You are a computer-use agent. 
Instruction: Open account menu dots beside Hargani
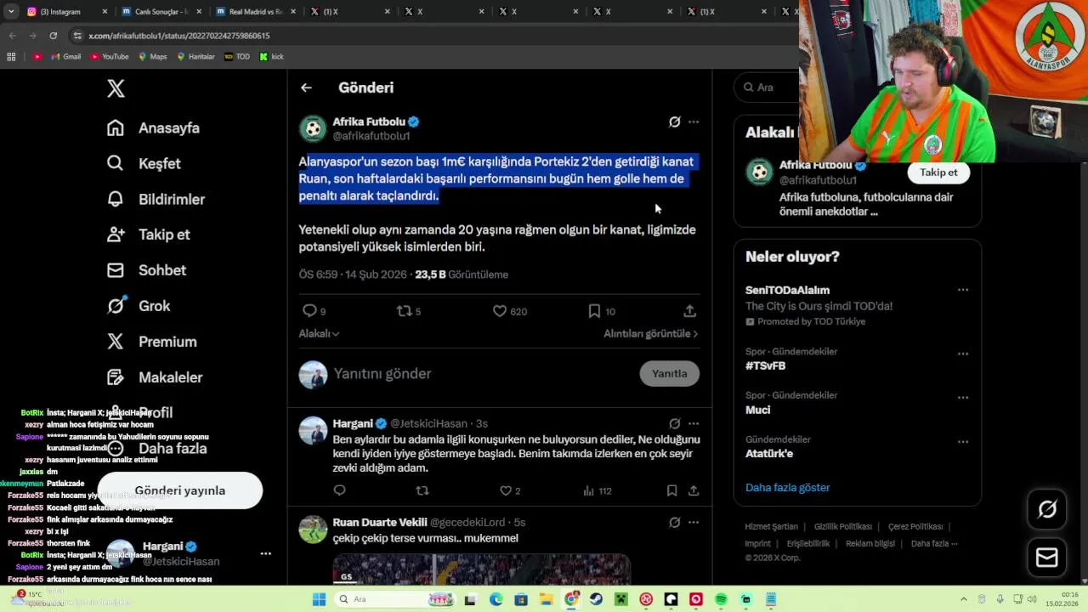(x=266, y=553)
